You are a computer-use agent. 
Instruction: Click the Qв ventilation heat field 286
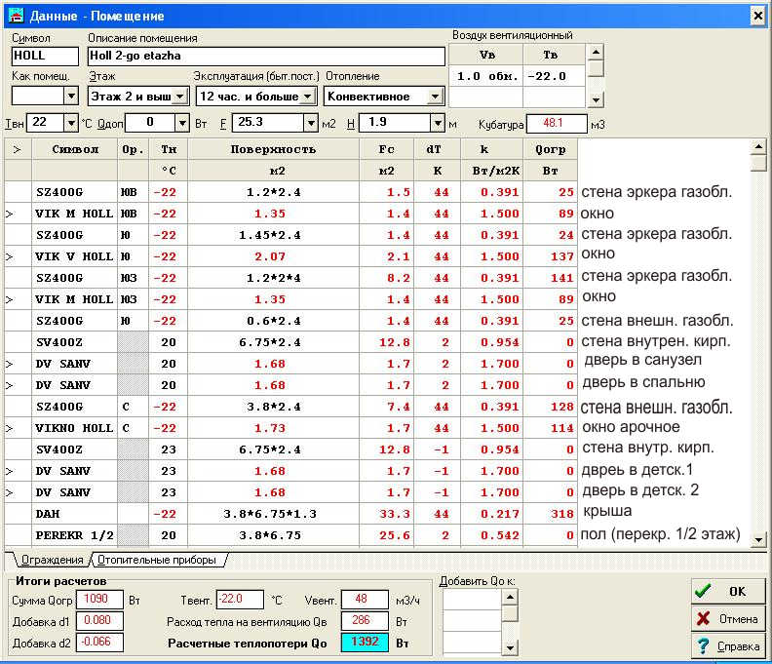tap(365, 621)
